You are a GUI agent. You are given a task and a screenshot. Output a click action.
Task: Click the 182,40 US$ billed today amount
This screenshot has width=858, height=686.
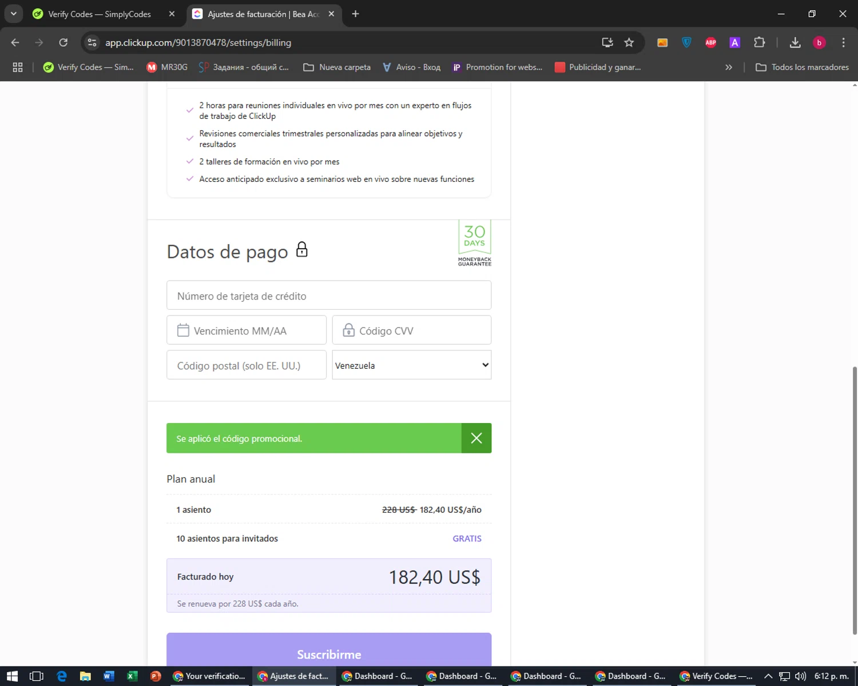pos(435,577)
